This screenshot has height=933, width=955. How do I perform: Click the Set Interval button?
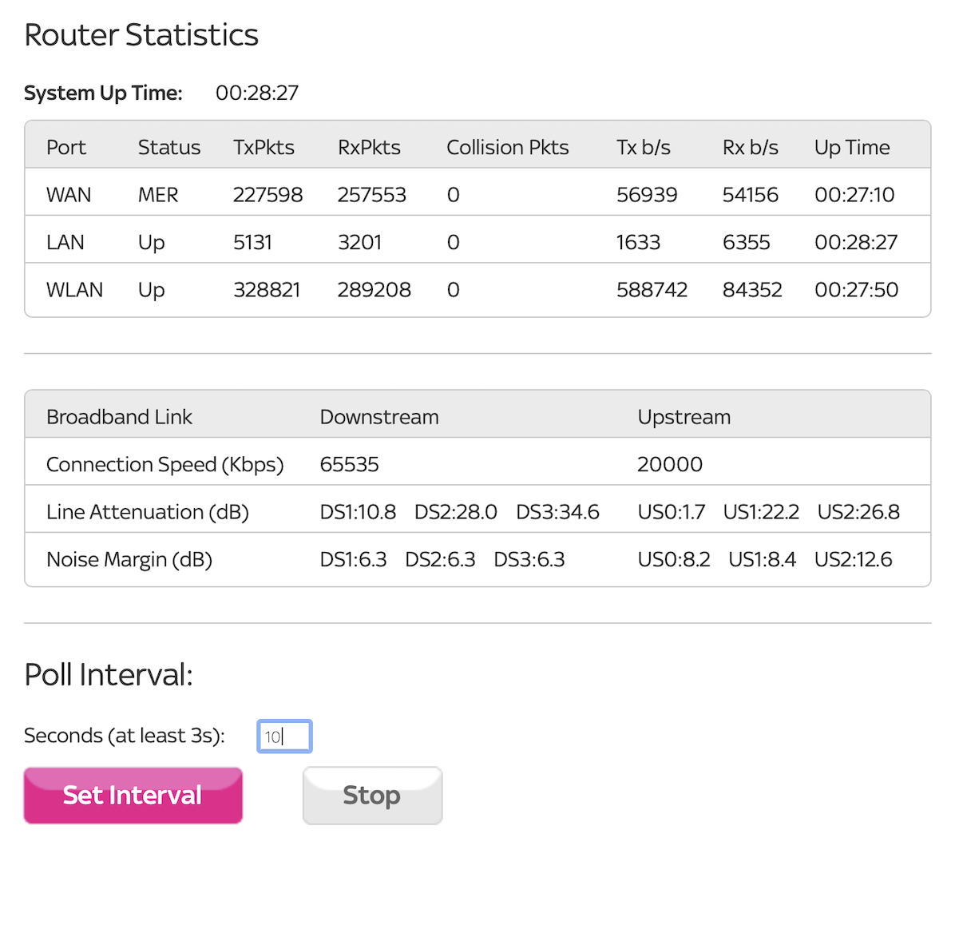coord(133,796)
